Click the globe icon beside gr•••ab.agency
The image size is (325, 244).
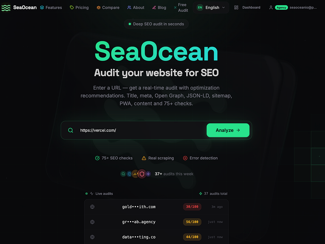coord(92,222)
